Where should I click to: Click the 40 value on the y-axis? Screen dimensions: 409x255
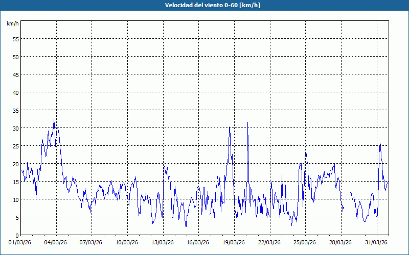[x=16, y=92]
